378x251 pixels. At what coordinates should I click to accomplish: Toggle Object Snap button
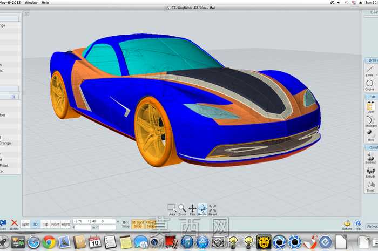pos(151,225)
